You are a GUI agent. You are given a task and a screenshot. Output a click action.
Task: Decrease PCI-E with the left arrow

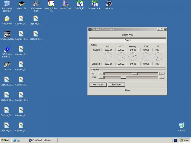tap(101, 77)
